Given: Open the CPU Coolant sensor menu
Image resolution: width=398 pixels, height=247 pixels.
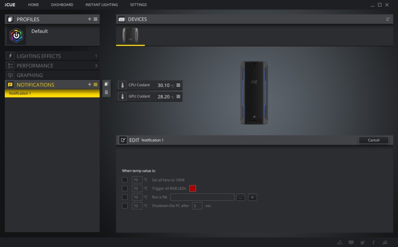Looking at the screenshot, I should 178,85.
